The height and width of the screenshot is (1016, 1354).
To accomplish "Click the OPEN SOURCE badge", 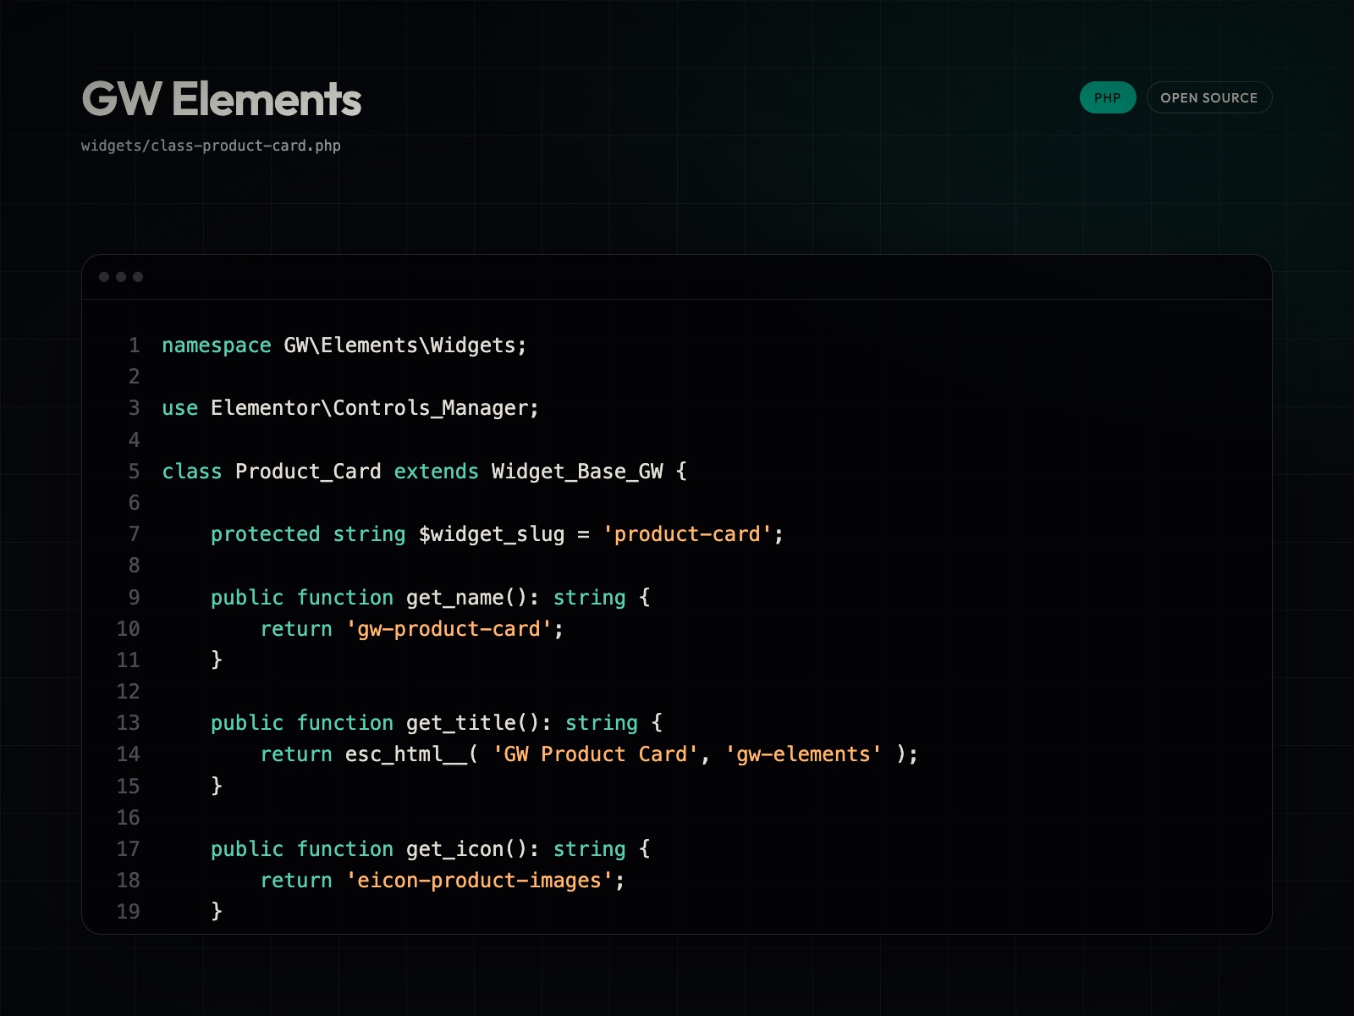I will (x=1208, y=97).
